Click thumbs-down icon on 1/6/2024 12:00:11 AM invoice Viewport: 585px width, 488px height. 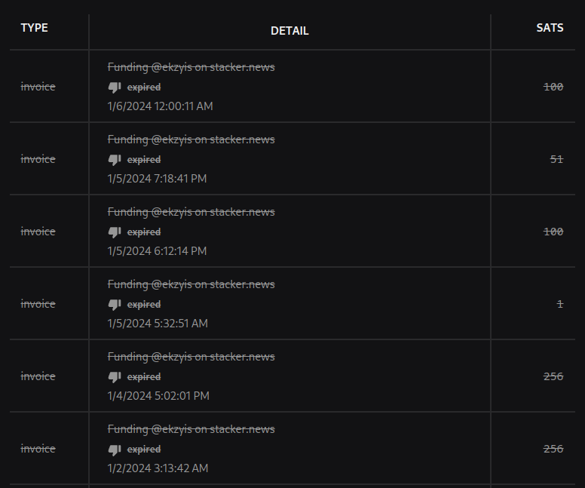tap(115, 87)
